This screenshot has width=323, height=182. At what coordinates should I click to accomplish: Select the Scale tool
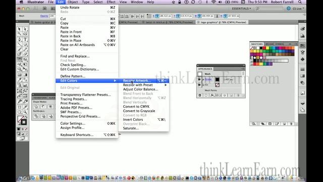point(25,60)
